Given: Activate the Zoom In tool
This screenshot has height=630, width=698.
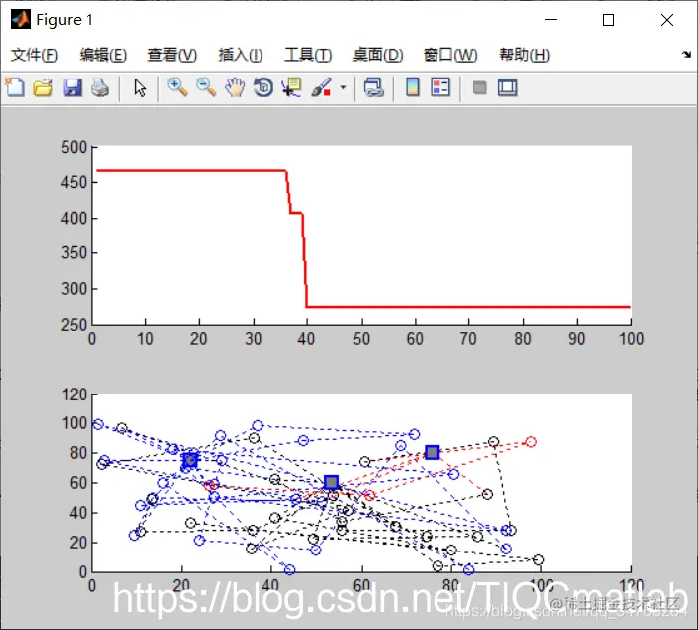Looking at the screenshot, I should [x=177, y=87].
